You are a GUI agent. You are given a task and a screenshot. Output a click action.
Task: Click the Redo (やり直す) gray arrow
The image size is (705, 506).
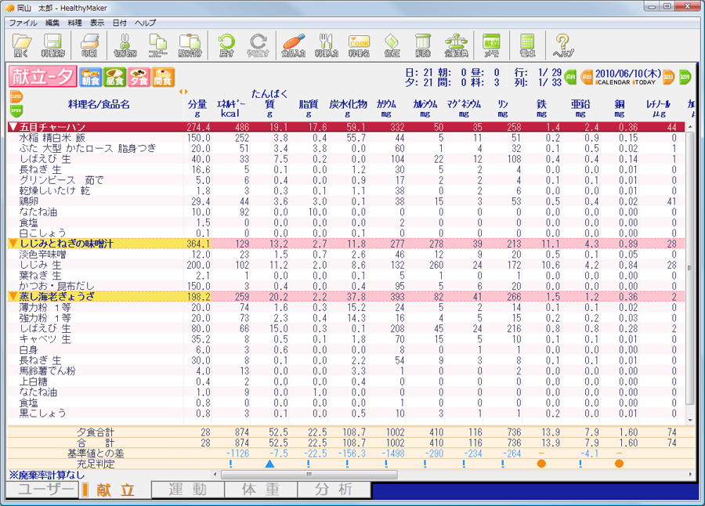[x=258, y=46]
